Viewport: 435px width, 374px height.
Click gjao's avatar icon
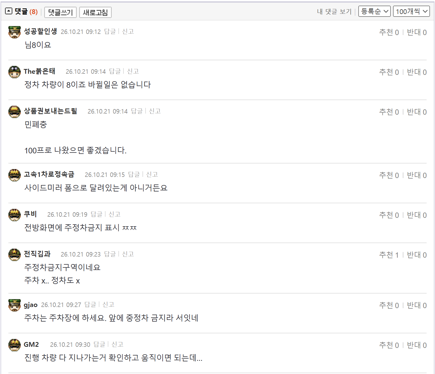pos(15,305)
